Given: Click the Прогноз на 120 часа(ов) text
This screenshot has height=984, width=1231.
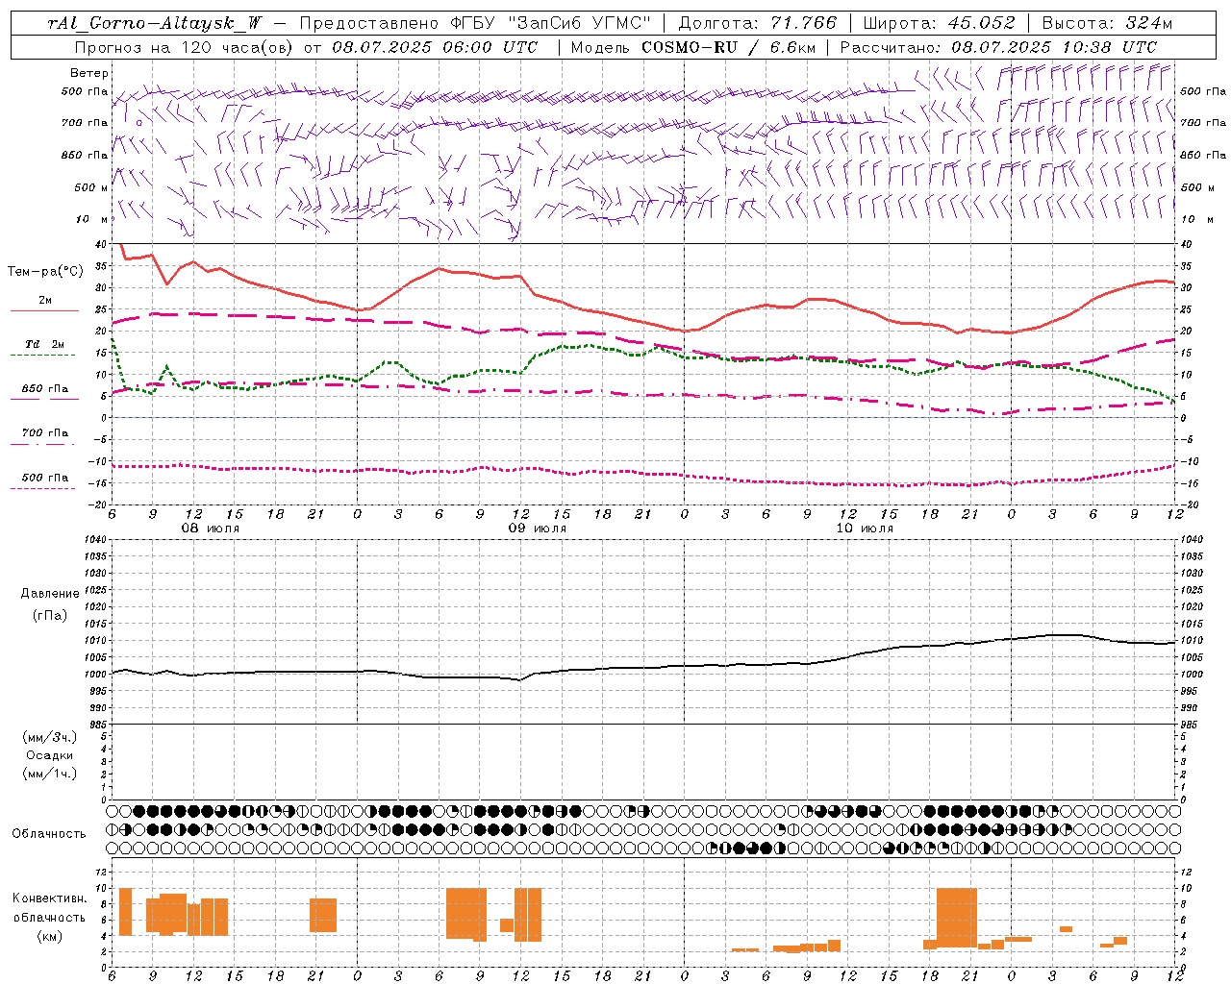Looking at the screenshot, I should [185, 47].
